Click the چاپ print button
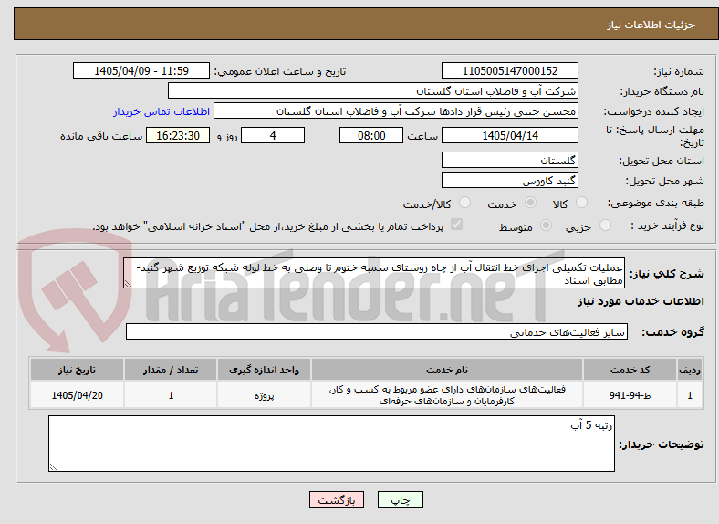The height and width of the screenshot is (524, 719). (x=400, y=499)
